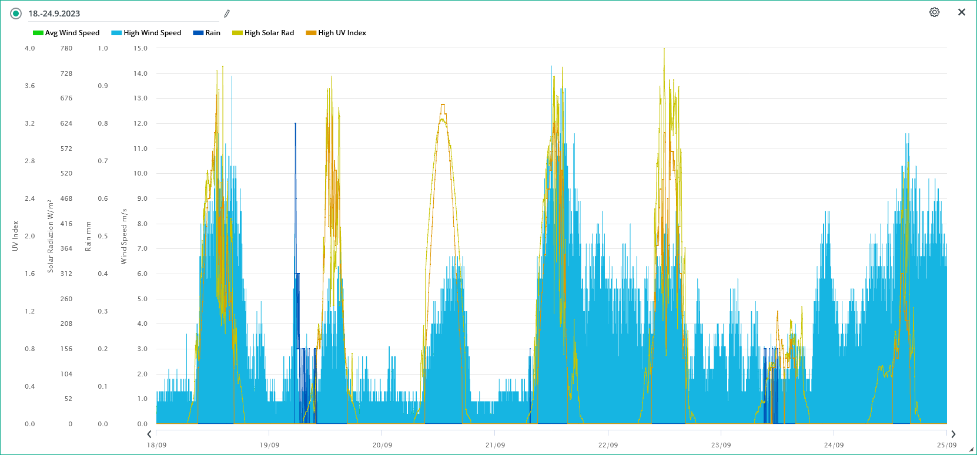Click the pencil icon to edit chart title
Viewport: 977px width, 455px height.
227,14
